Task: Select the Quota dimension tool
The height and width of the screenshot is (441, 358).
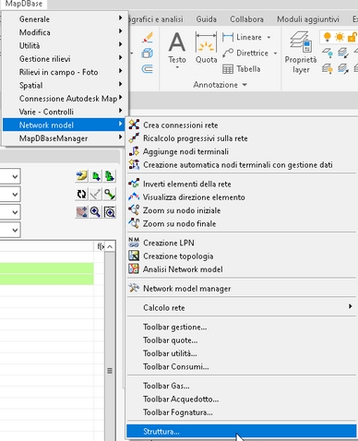Action: (x=206, y=47)
